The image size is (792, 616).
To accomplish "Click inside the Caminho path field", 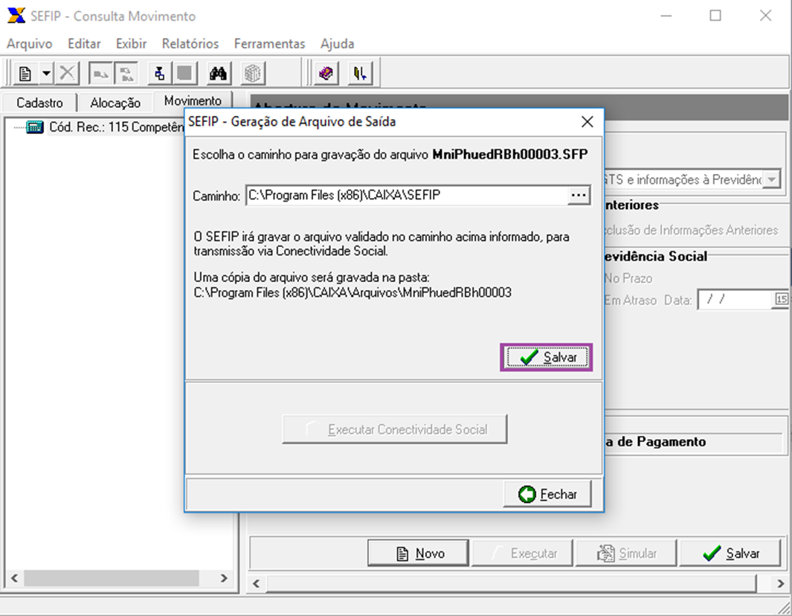I will (x=409, y=195).
